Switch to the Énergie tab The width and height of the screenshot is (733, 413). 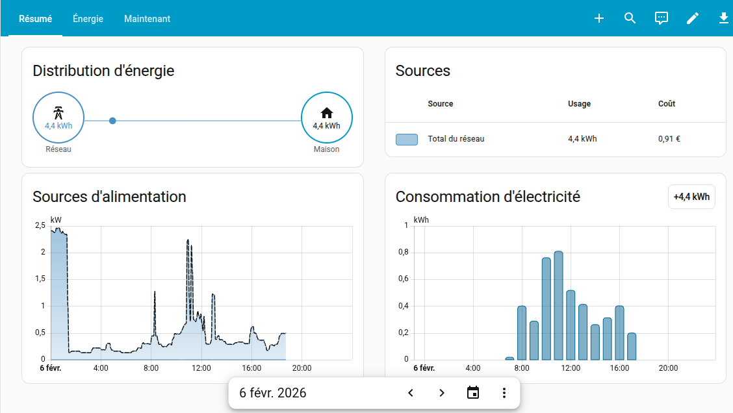[x=88, y=19]
